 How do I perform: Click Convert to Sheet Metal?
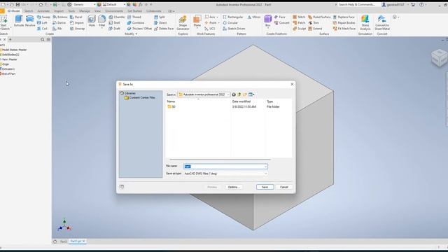[x=382, y=23]
